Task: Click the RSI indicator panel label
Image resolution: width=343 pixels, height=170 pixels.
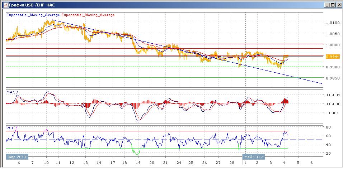Action: [10, 127]
